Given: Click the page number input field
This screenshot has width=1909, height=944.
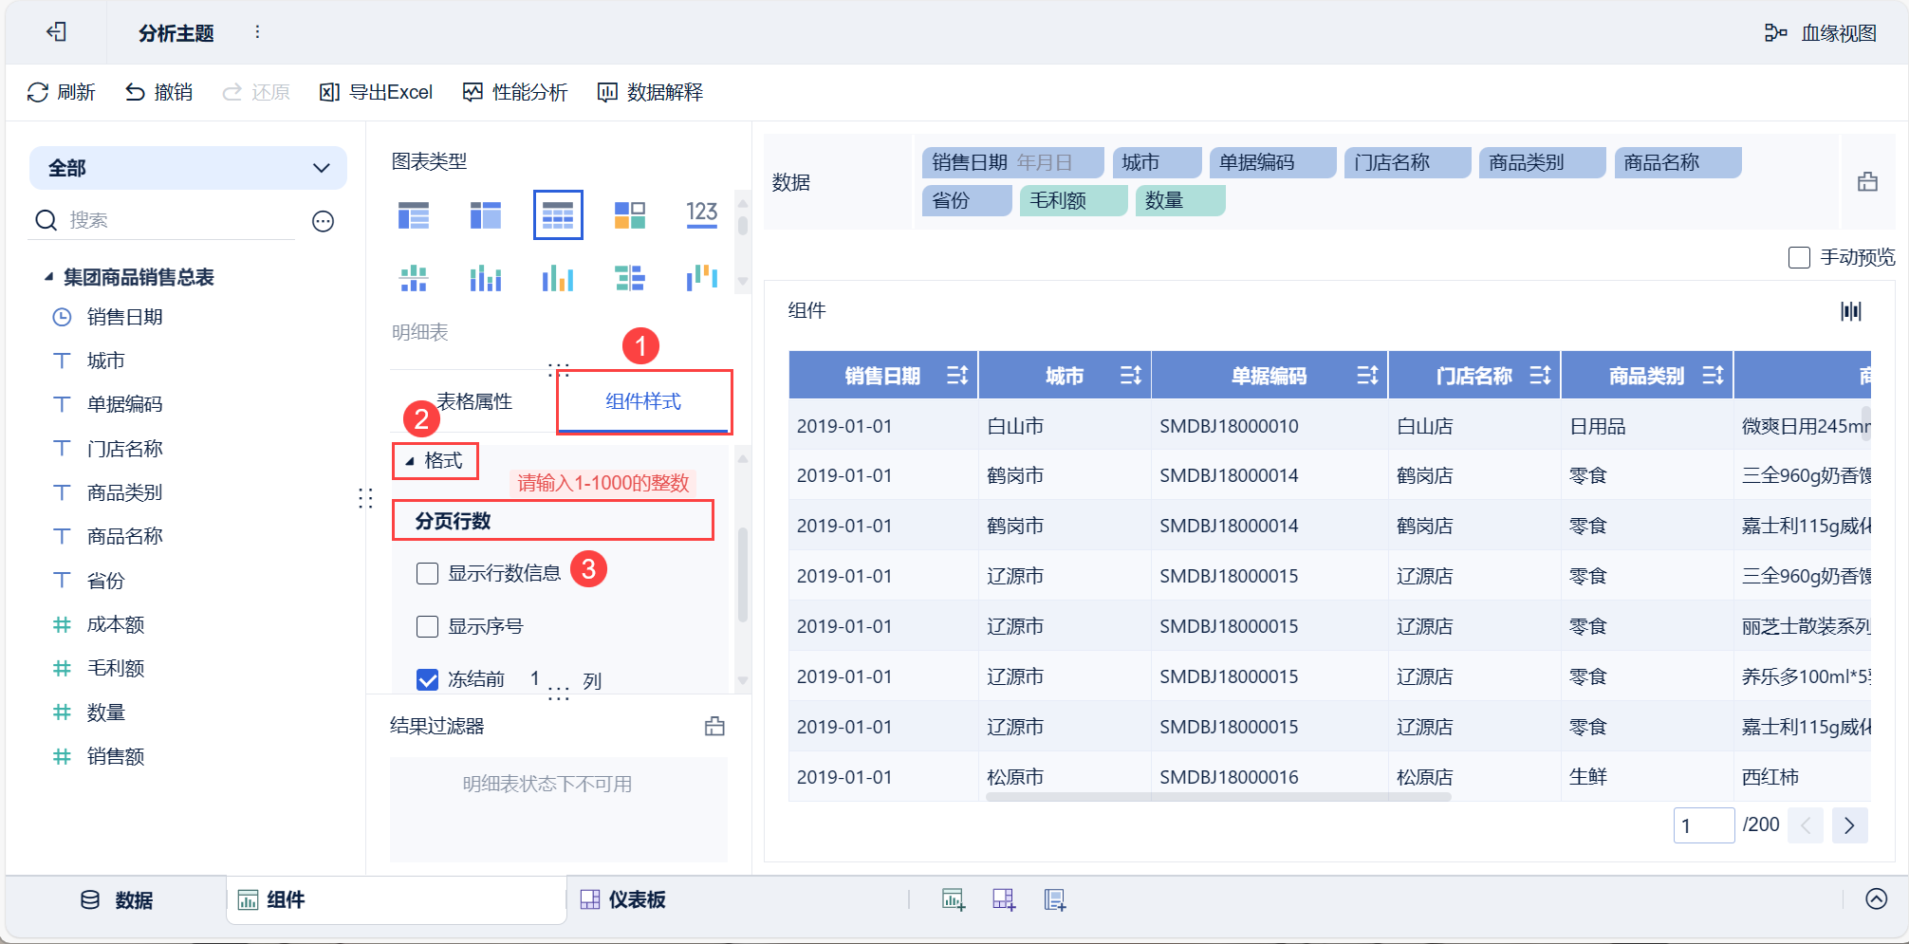Looking at the screenshot, I should [1704, 825].
